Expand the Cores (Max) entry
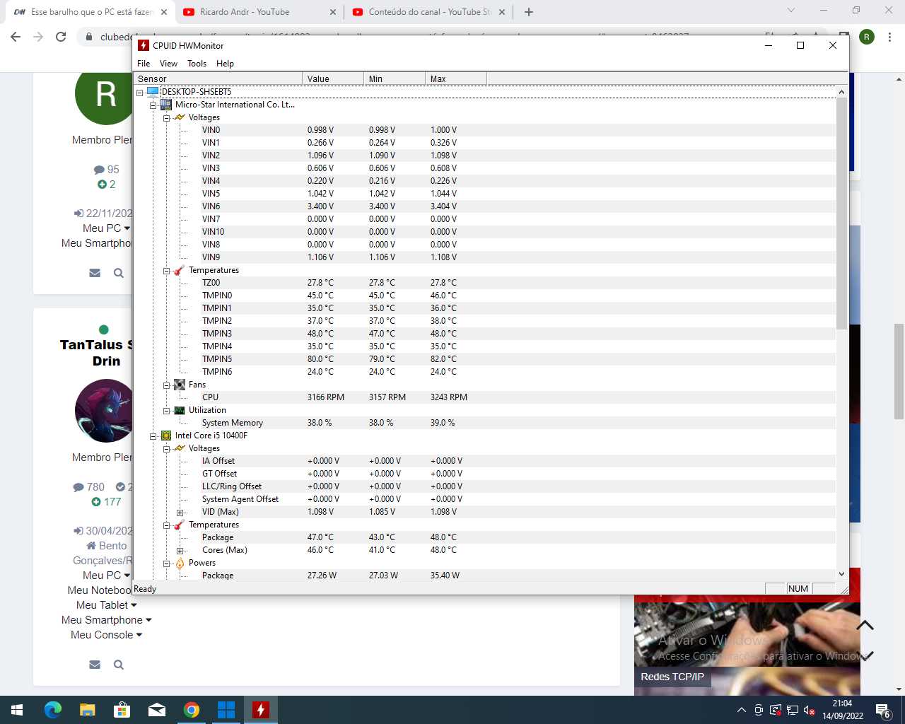 point(180,551)
